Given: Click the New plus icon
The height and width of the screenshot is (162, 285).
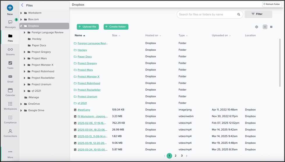Looking at the screenshot, I should coord(10,8).
